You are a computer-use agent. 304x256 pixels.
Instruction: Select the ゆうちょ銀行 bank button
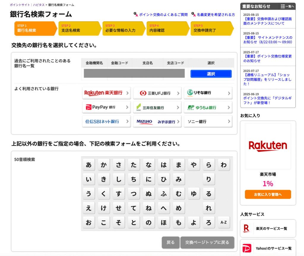click(208, 107)
